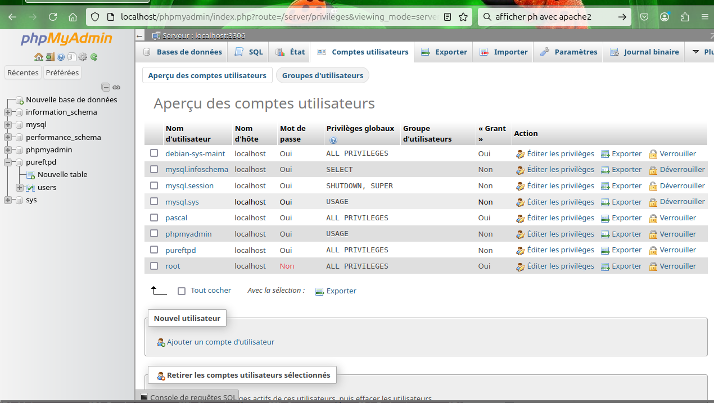Click Verrouiller for the pascal account
Viewport: 714px width, 403px height.
tap(672, 218)
